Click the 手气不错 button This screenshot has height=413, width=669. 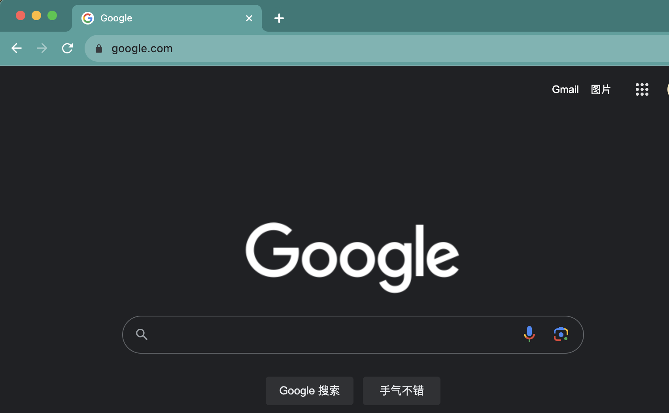[402, 391]
